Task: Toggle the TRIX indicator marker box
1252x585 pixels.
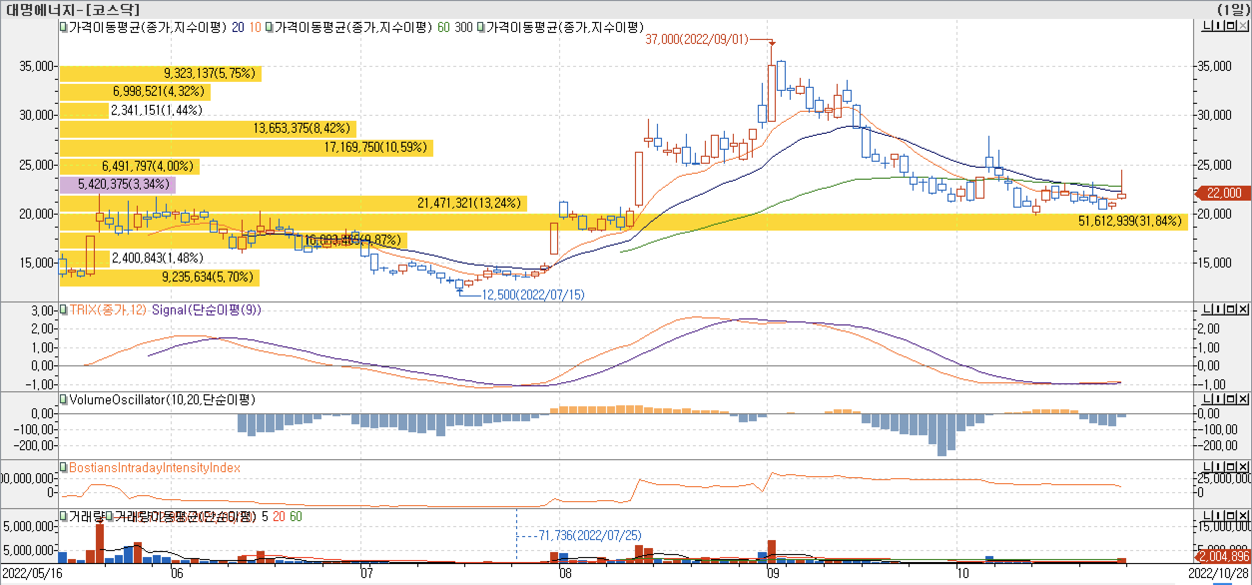Action: click(63, 310)
